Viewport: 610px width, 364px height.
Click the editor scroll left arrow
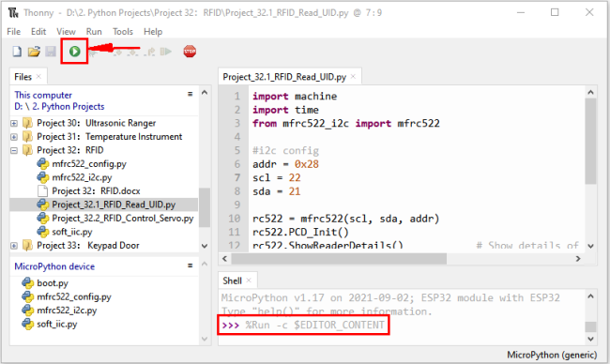click(x=224, y=258)
